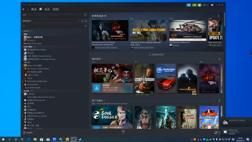Open the Soul Dossier game banner

[x=112, y=115]
